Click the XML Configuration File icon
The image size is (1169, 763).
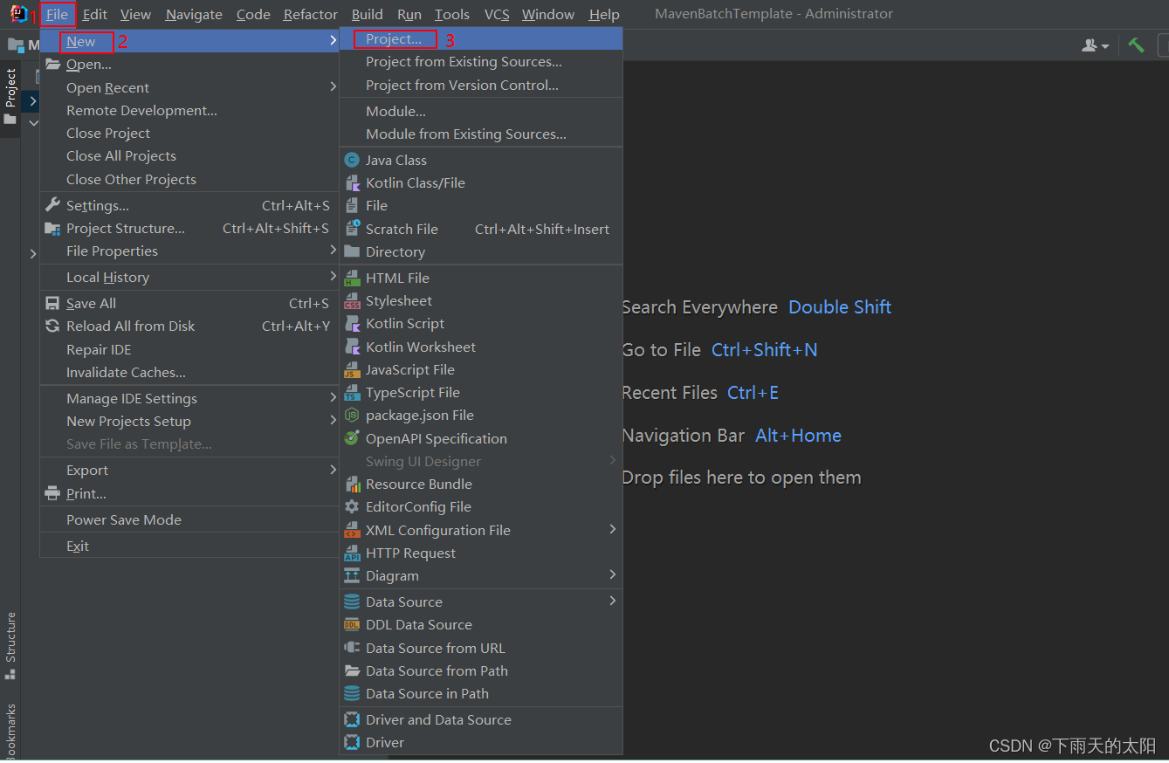[352, 530]
